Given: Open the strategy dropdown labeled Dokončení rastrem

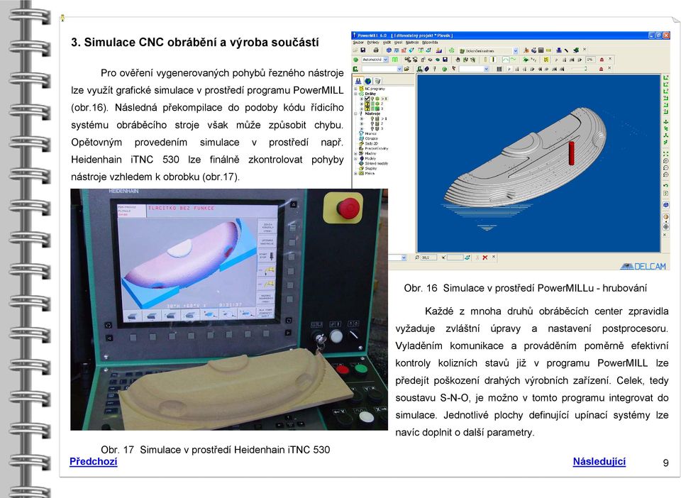Looking at the screenshot, I should (x=489, y=51).
